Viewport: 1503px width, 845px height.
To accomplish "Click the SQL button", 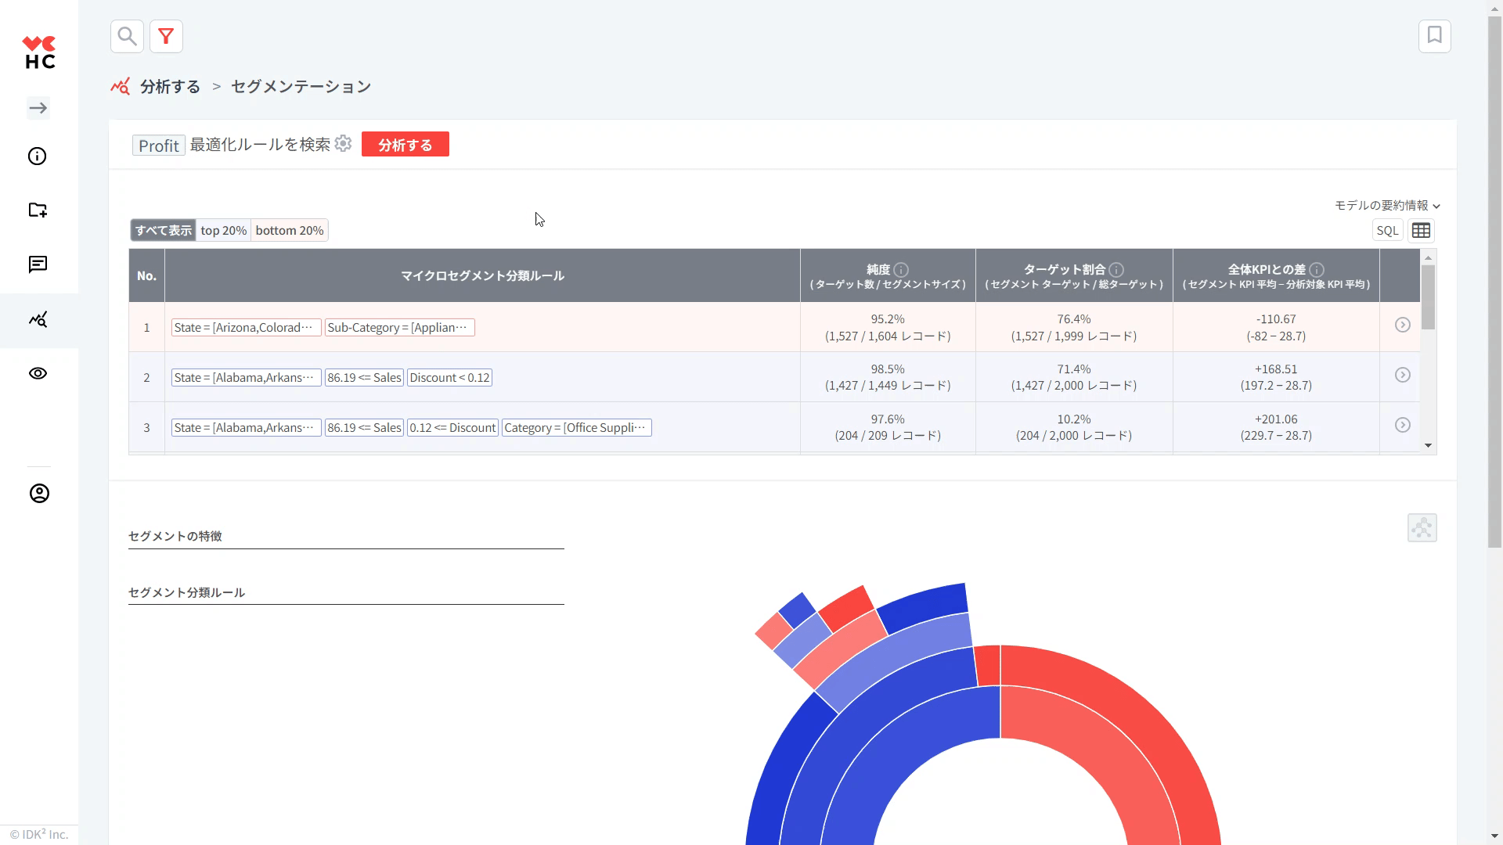I will [1386, 230].
